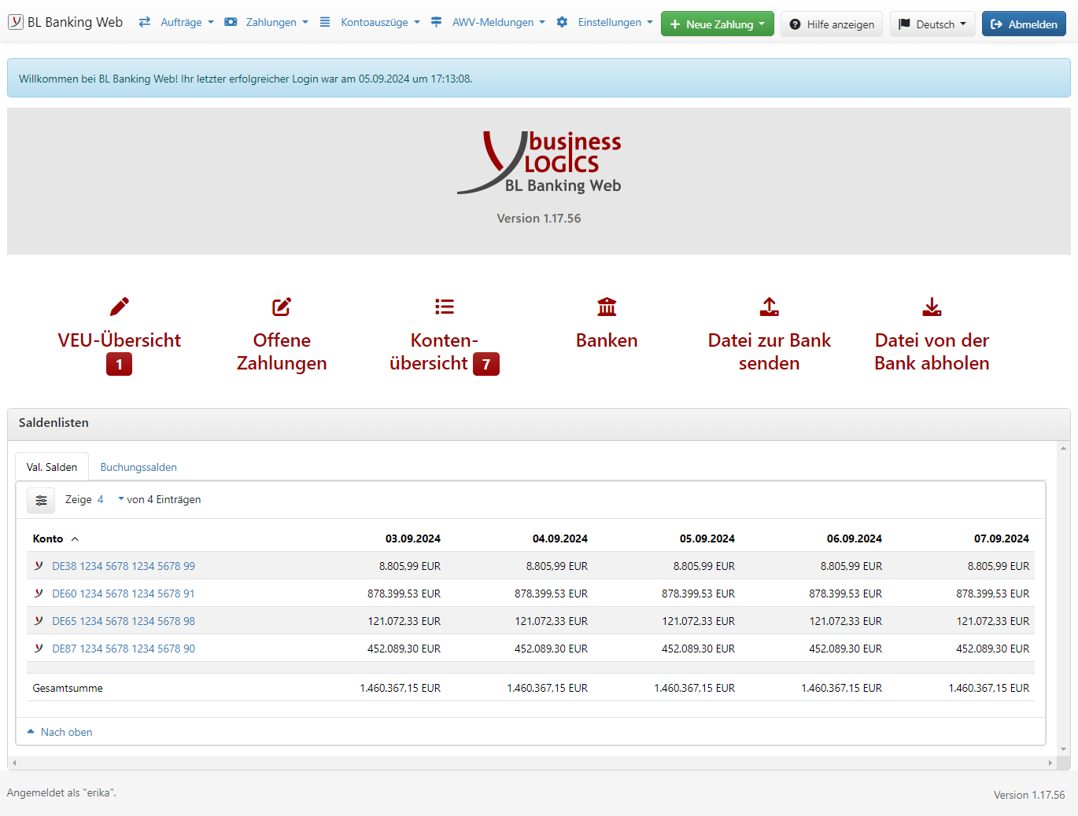Open the Zeige entries count dropdown

click(x=110, y=499)
